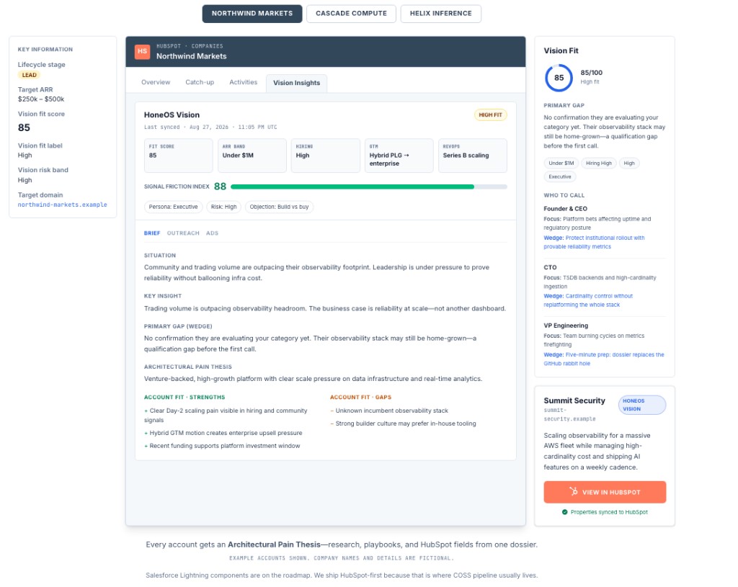The image size is (738, 587).
Task: Click the Fit Score 85 card
Action: [x=178, y=156]
